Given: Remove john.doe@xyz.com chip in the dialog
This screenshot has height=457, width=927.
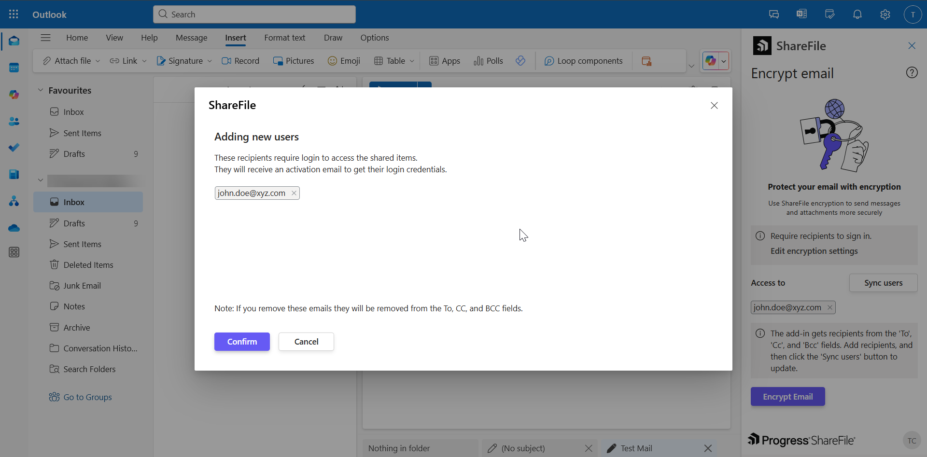Looking at the screenshot, I should pos(294,193).
